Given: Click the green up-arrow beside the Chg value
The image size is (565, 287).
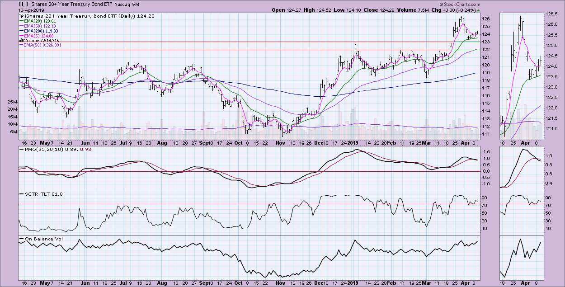Looking at the screenshot, I should 479,9.
